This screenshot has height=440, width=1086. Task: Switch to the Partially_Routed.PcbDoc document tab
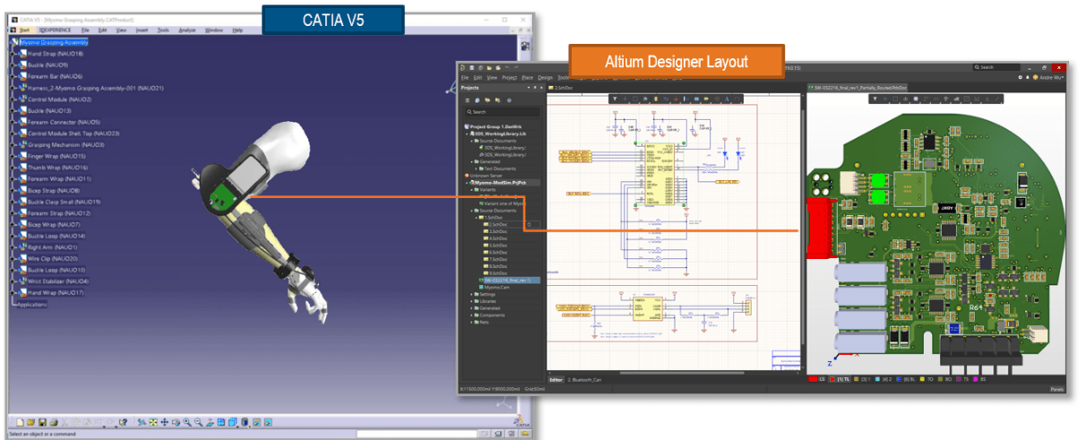pos(858,88)
